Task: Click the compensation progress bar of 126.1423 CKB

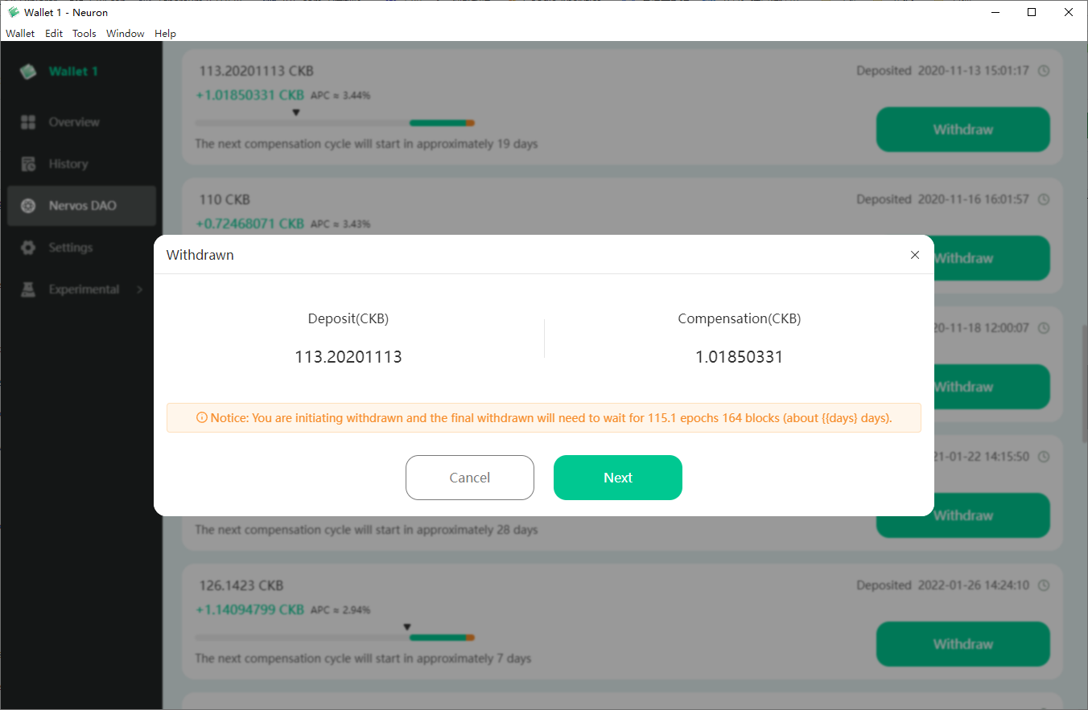Action: 335,638
